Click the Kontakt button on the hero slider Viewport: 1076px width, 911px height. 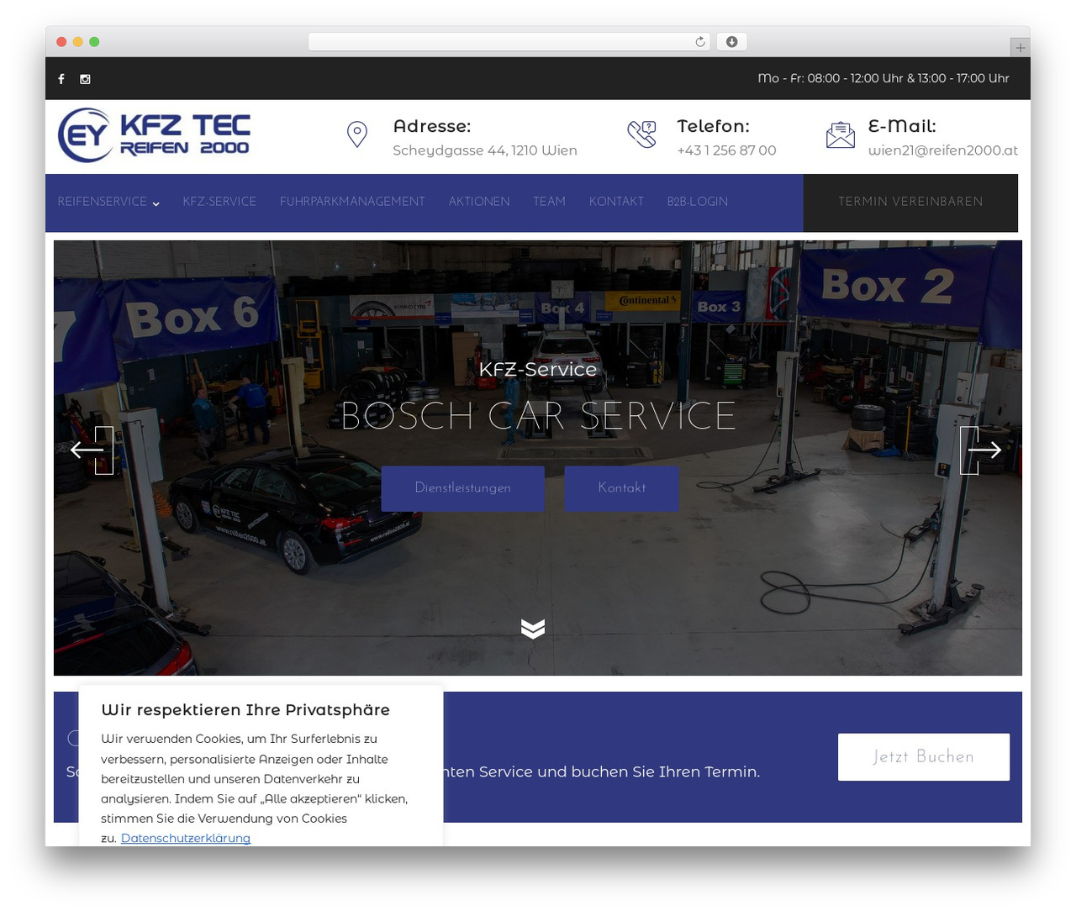622,488
